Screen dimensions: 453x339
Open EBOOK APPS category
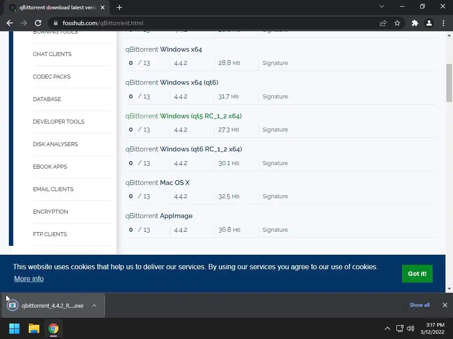point(50,166)
